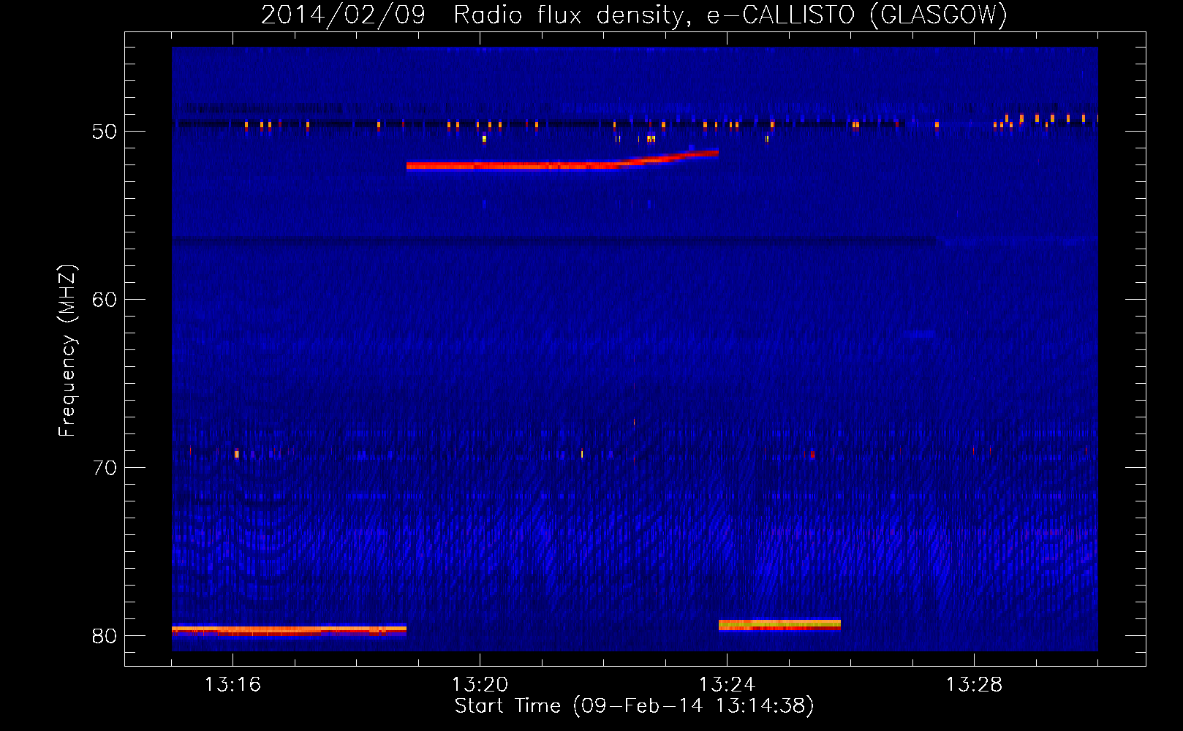Screen dimensions: 1183x731
Task: Click the red drifting emission band near 52 MHz
Action: (x=562, y=161)
